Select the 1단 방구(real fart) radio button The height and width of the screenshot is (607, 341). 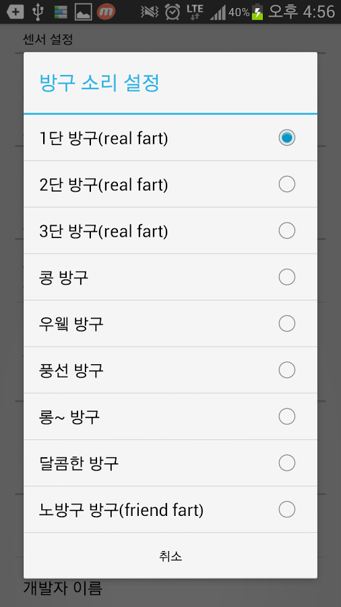[x=287, y=138]
